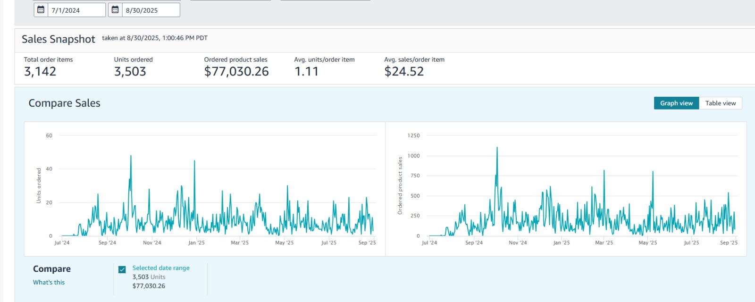755x302 pixels.
Task: Click the Total order items value 3,142
Action: tap(40, 72)
